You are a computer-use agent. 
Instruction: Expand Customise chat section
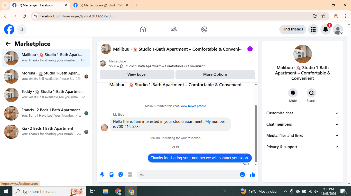coord(302,113)
